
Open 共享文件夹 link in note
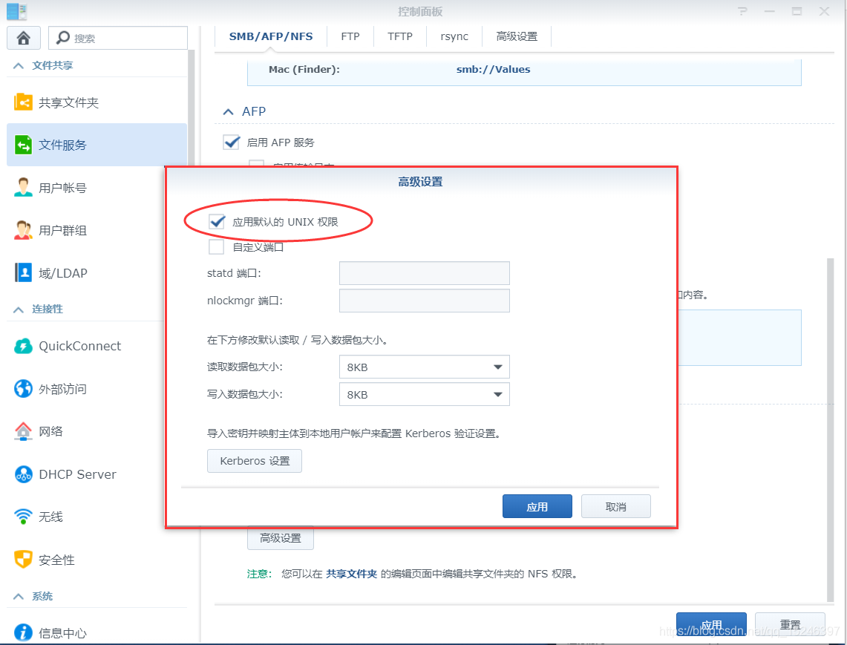(x=351, y=574)
